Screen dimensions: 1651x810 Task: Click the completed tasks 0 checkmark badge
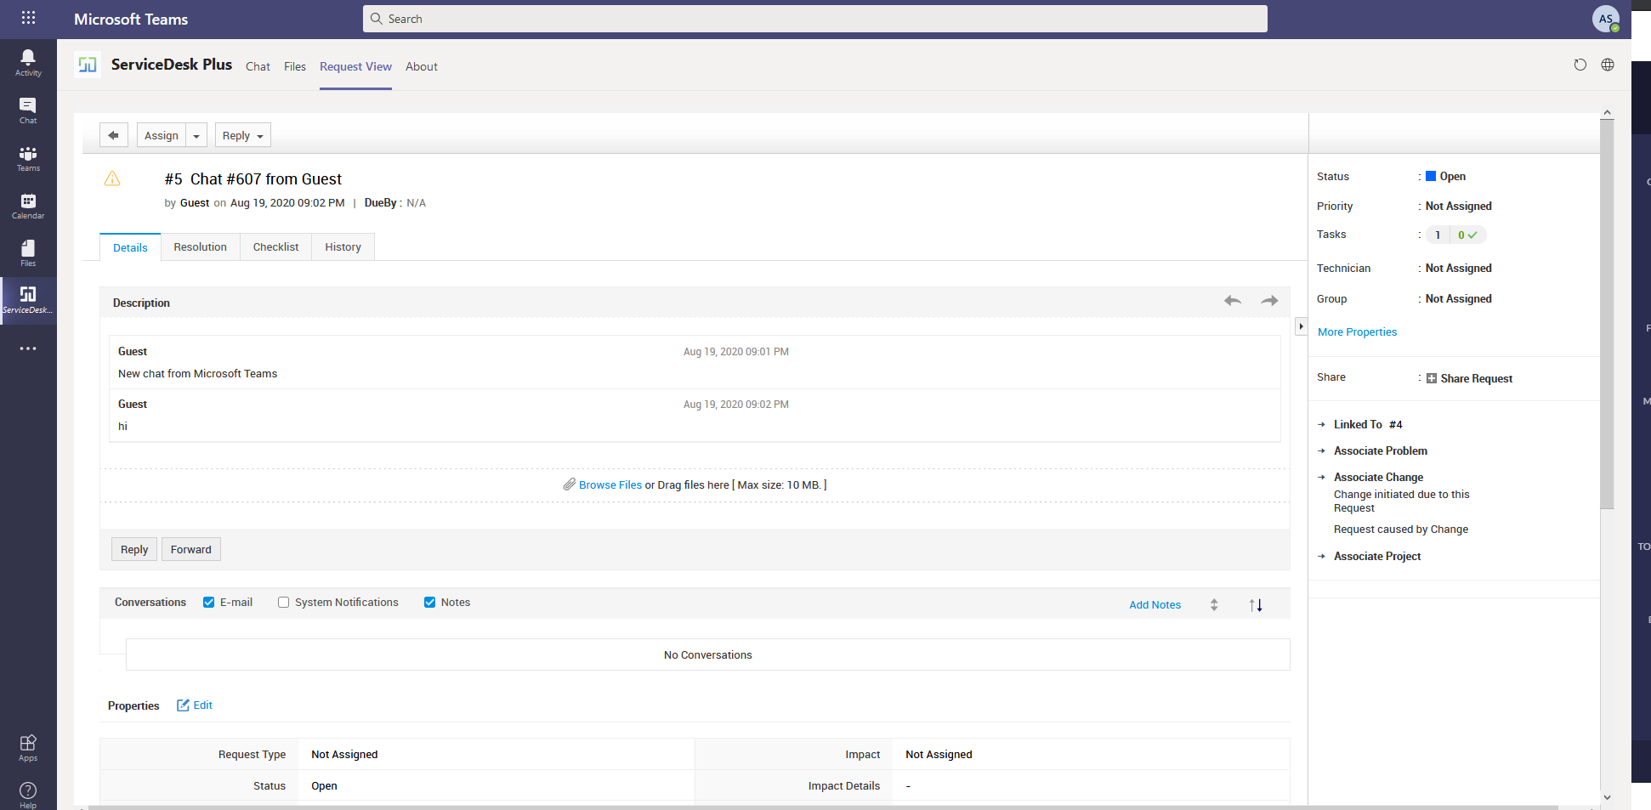(1467, 235)
